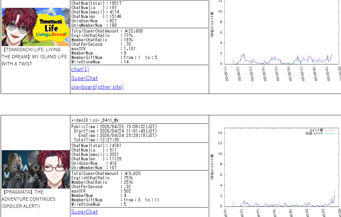Viewport: 341px width, 217px height.
Task: Click ChatNum(total) value 14761
Action: tap(115, 146)
